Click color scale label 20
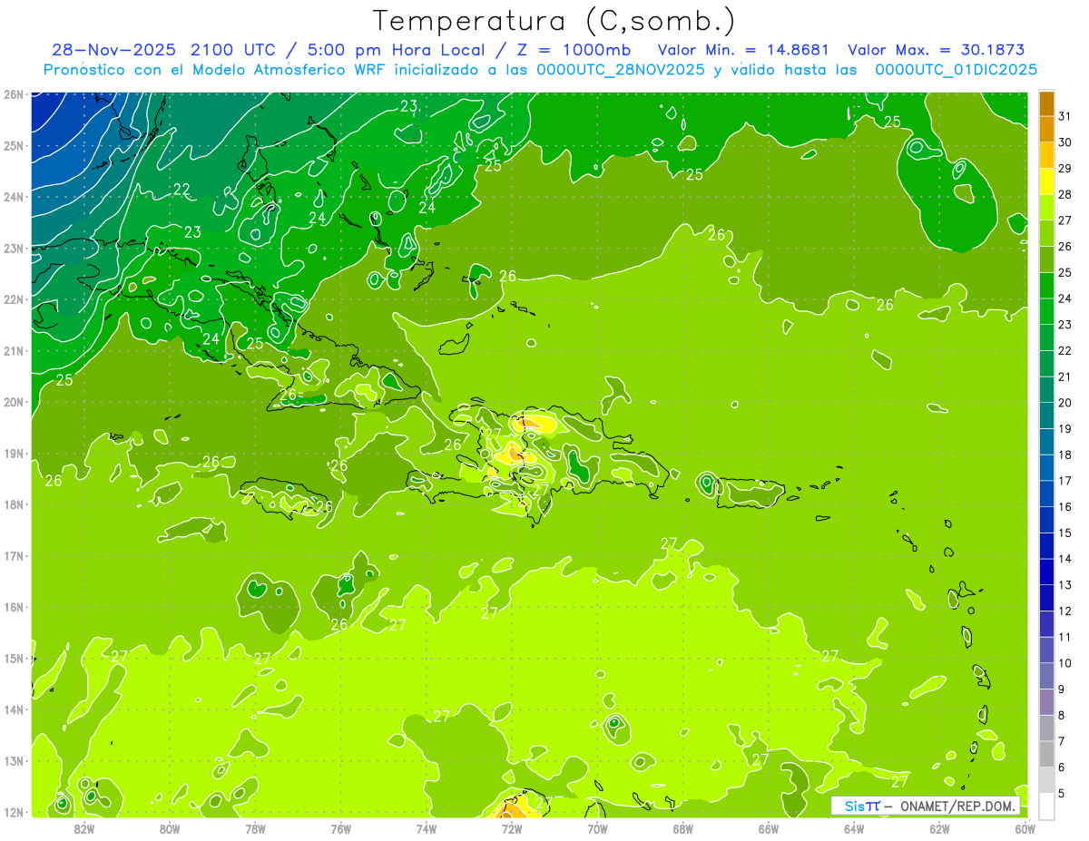Image resolution: width=1089 pixels, height=841 pixels. [1064, 402]
